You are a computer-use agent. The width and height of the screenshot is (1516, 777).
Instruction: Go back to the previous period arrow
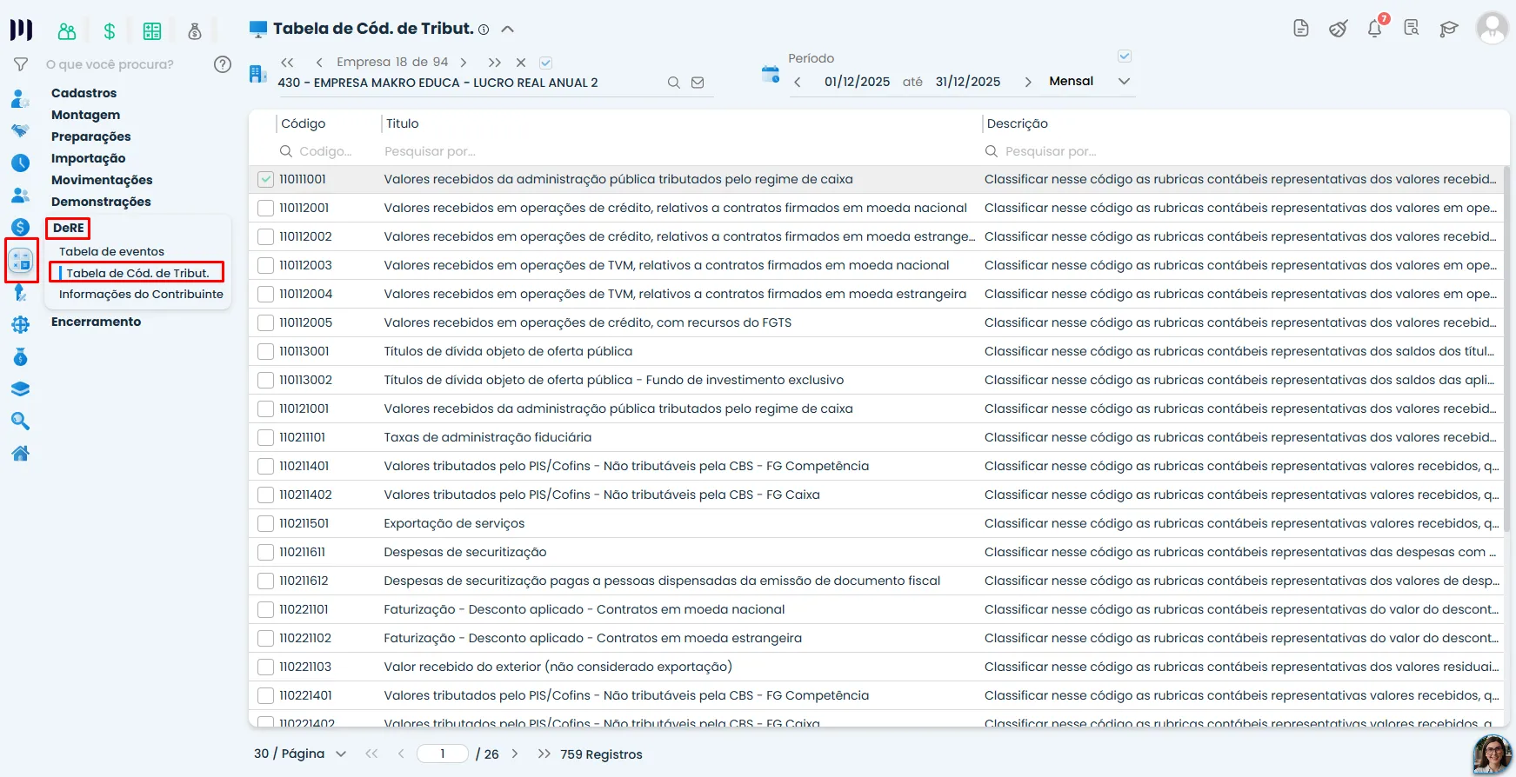coord(798,82)
